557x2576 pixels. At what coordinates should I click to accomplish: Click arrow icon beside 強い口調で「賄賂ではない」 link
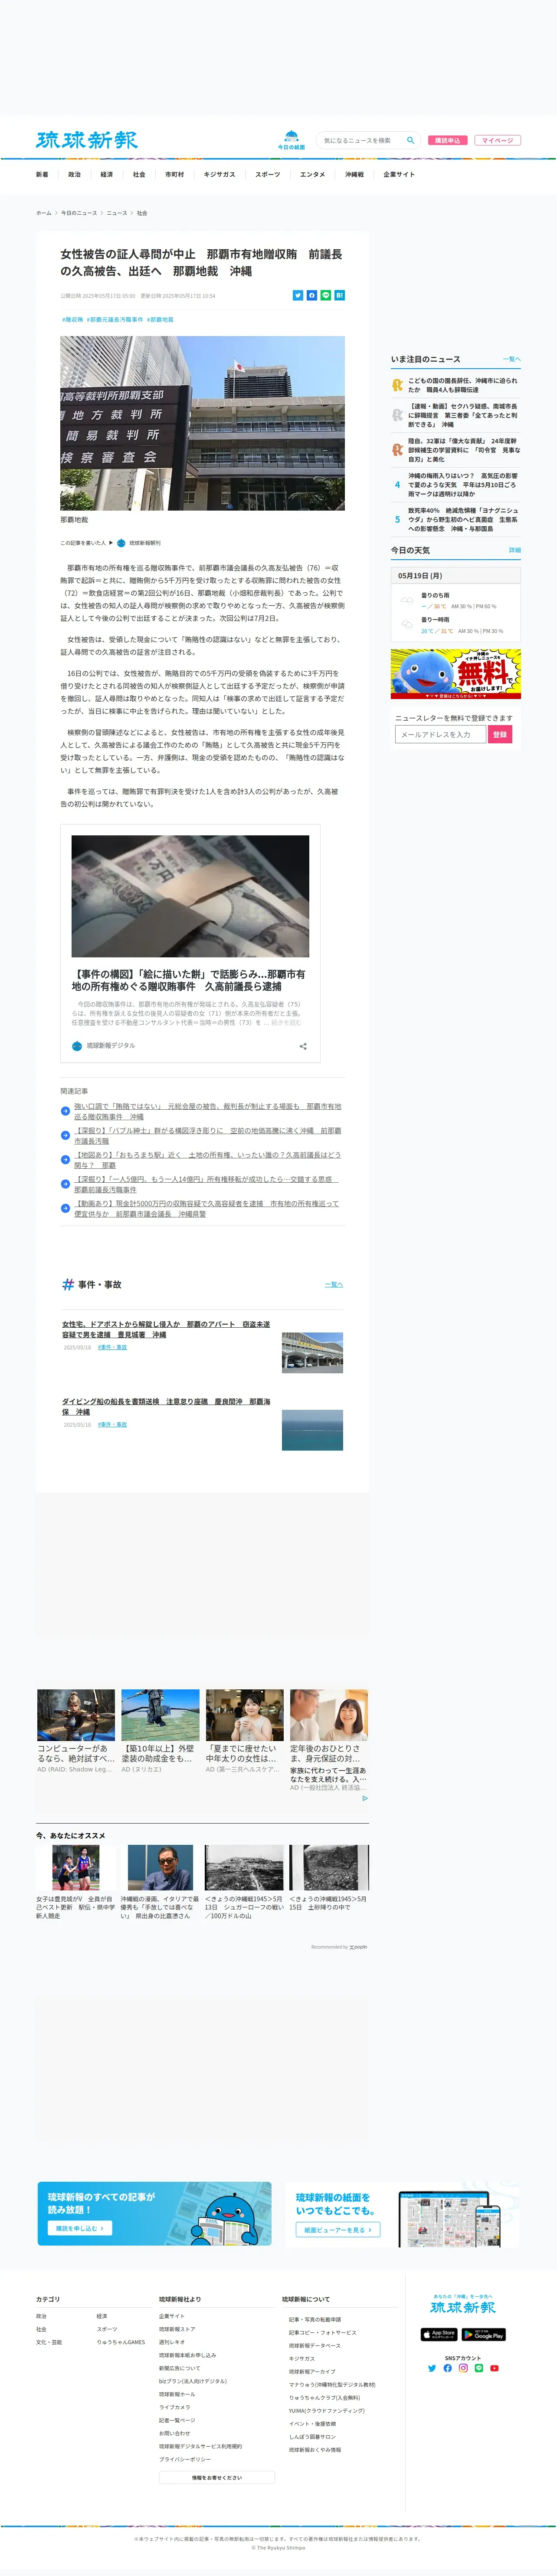(65, 1110)
